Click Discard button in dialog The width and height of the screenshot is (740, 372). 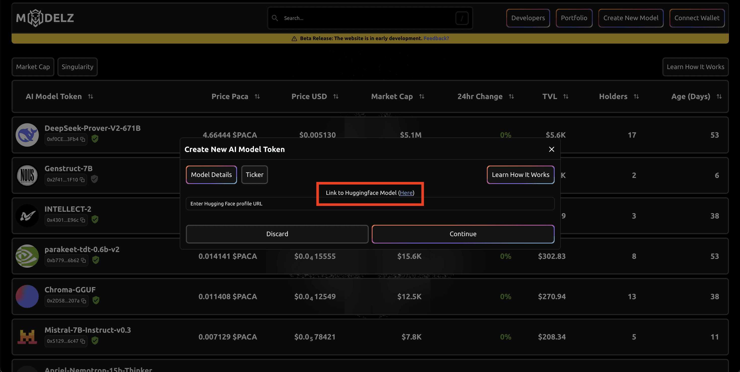pyautogui.click(x=277, y=234)
